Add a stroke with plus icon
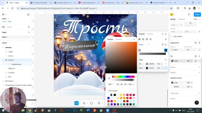 199,67
